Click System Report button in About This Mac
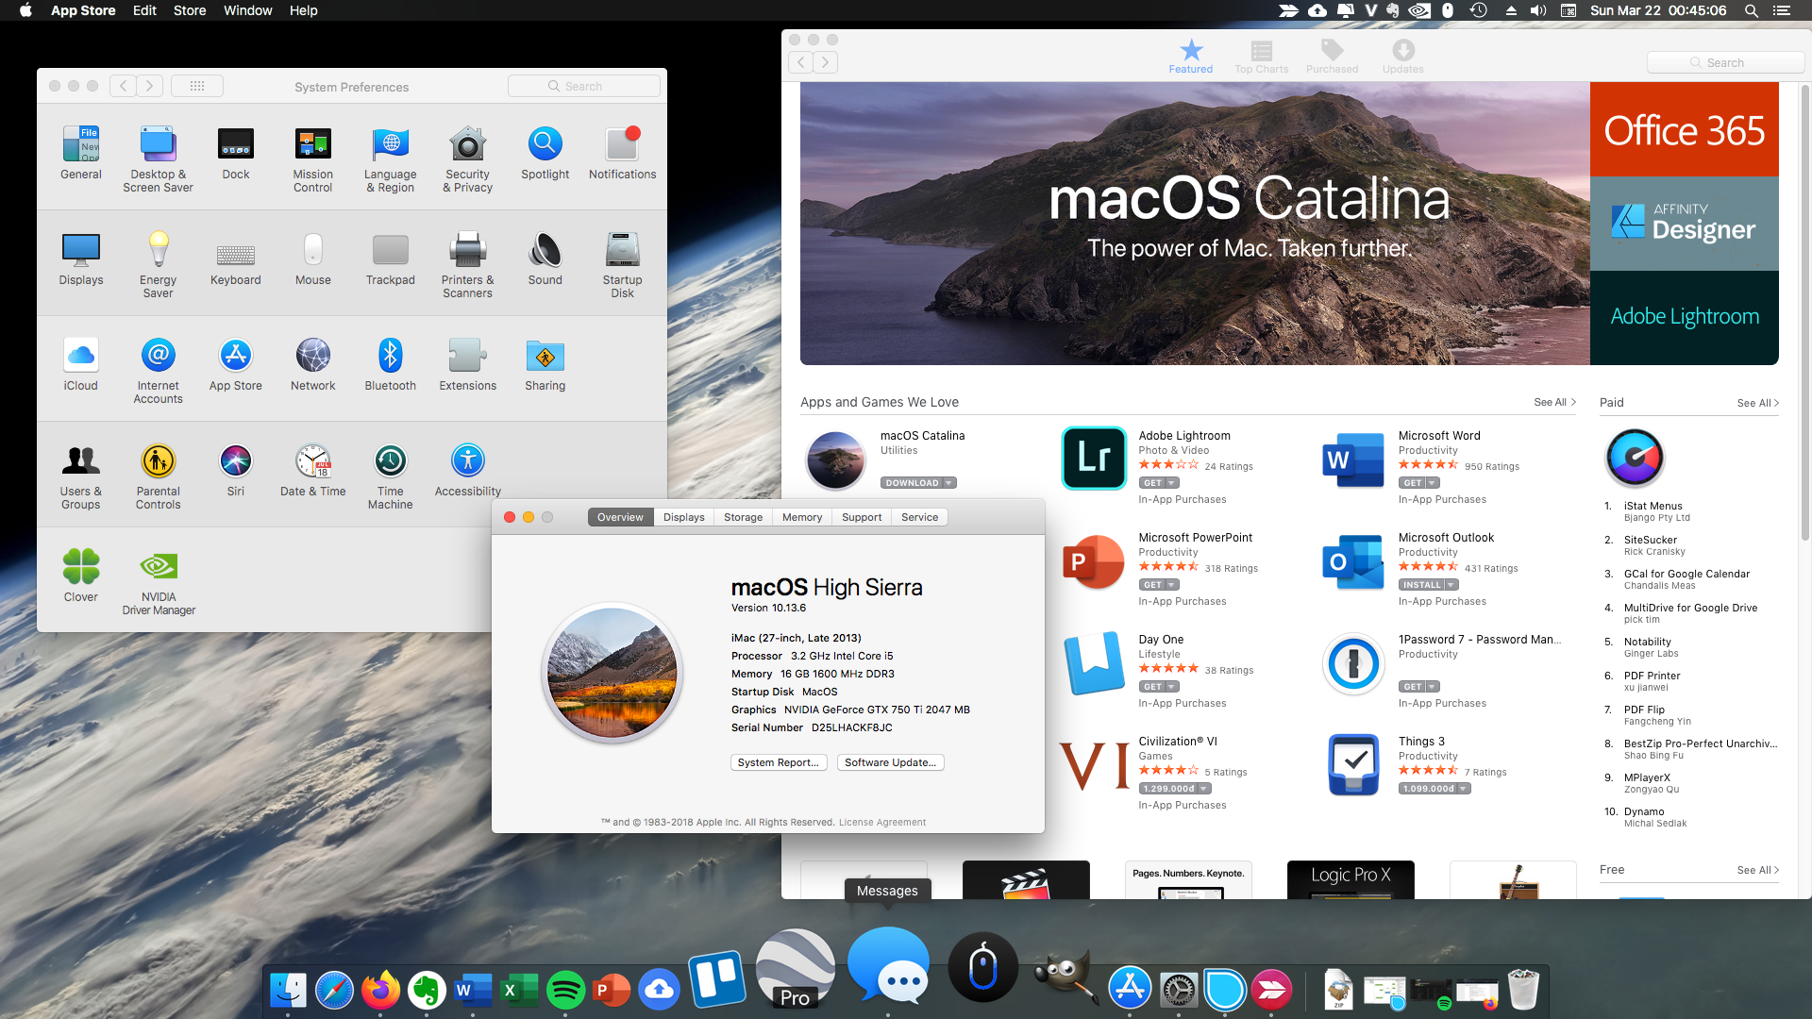This screenshot has height=1019, width=1812. click(778, 761)
